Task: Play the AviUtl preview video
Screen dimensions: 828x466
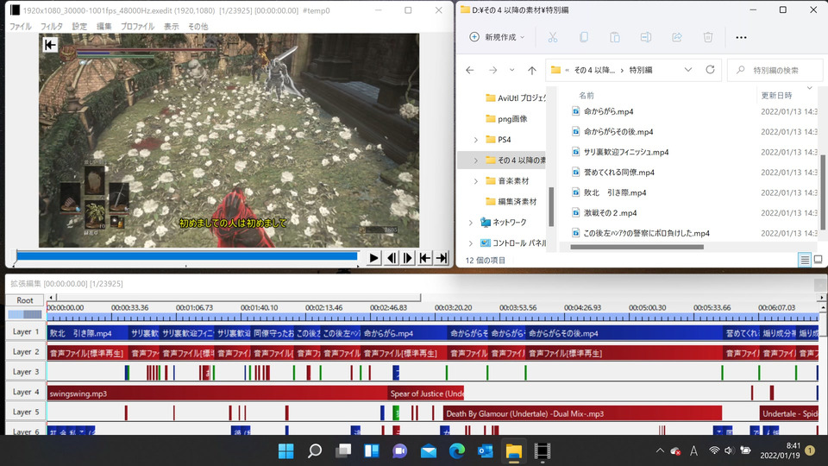Action: point(373,258)
